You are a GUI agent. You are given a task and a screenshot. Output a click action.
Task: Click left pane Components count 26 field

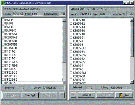(x=62, y=14)
